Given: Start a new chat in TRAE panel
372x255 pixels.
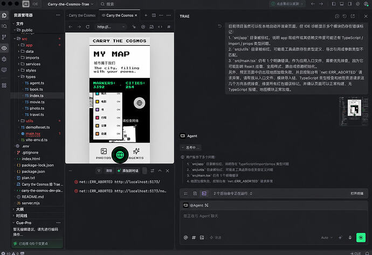Looking at the screenshot, I should (337, 16).
